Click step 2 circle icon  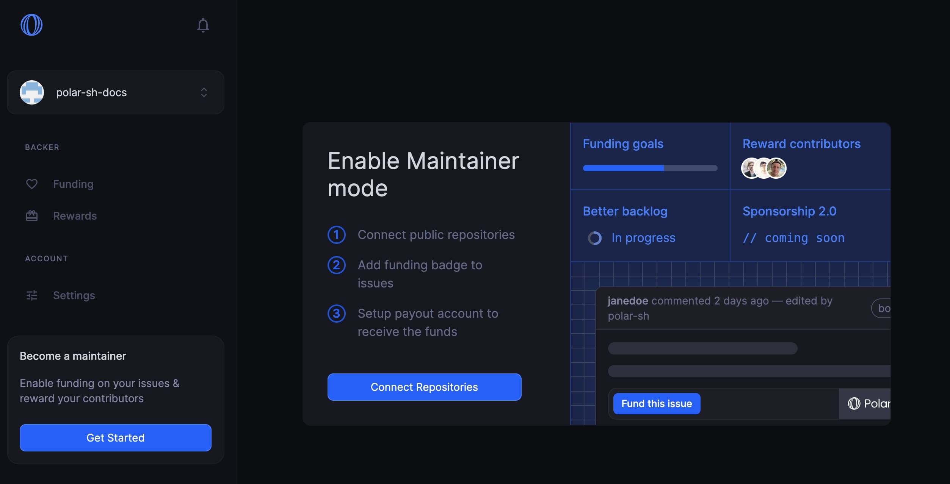337,265
